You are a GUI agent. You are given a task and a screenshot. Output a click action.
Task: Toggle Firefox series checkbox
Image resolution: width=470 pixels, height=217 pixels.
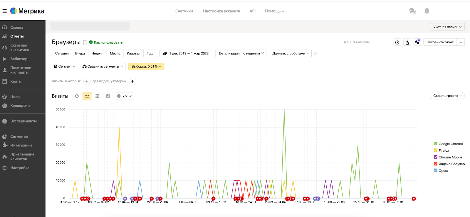pyautogui.click(x=436, y=150)
